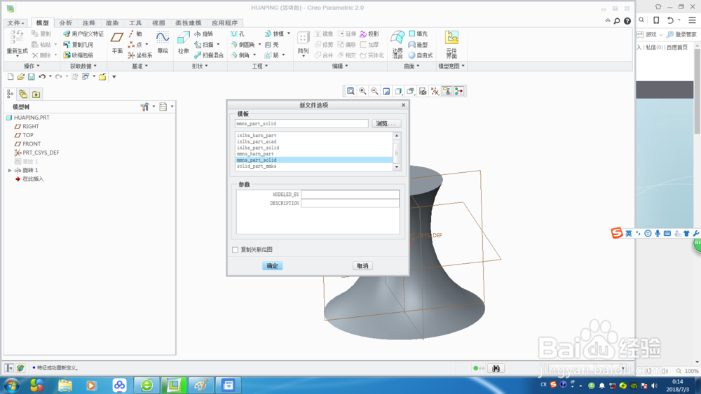
Task: Open the 造型 (Style) tool
Action: (x=418, y=45)
